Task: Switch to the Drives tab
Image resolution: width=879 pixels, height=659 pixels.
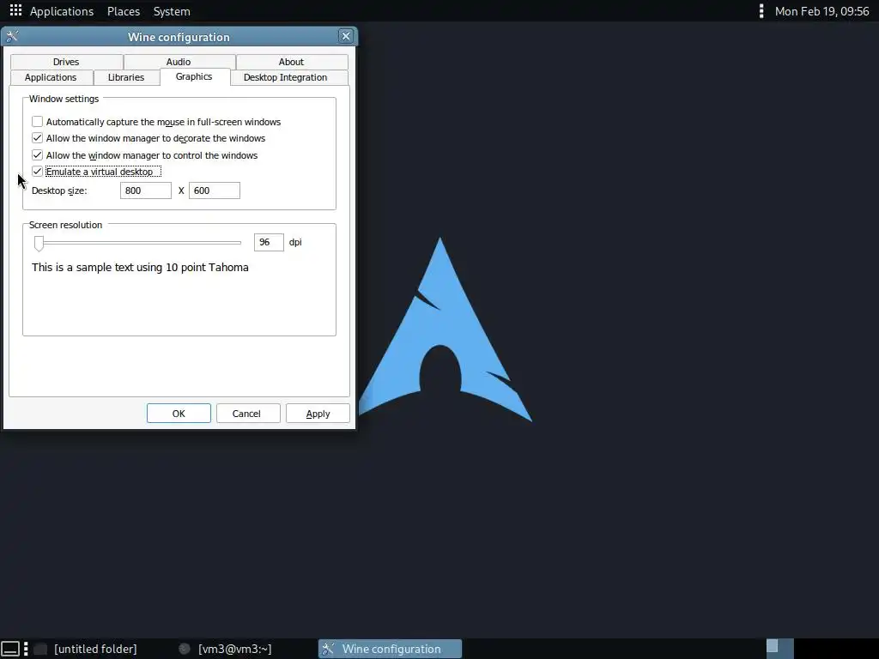Action: 66,62
